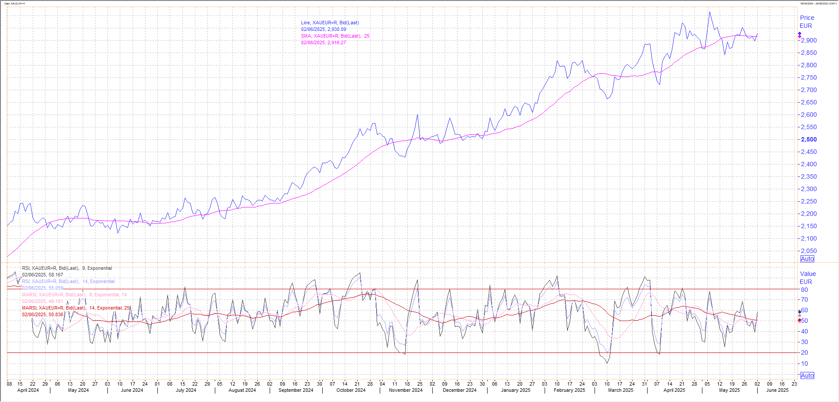Image resolution: width=839 pixels, height=402 pixels.
Task: Click the 'December 2024' month label
Action: (460, 390)
